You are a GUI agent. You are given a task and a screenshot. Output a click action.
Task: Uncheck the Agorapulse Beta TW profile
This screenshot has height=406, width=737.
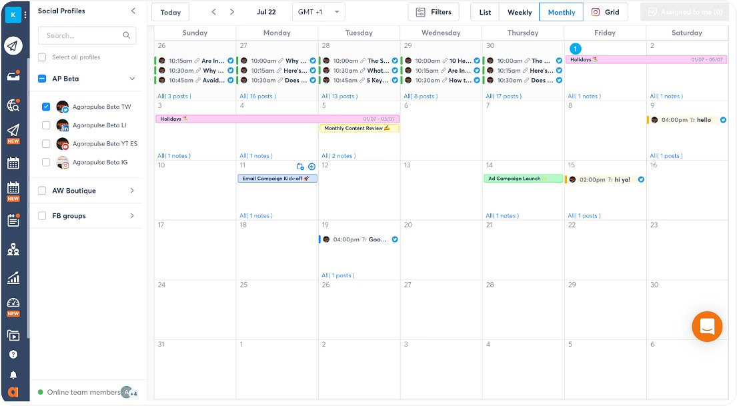point(46,107)
